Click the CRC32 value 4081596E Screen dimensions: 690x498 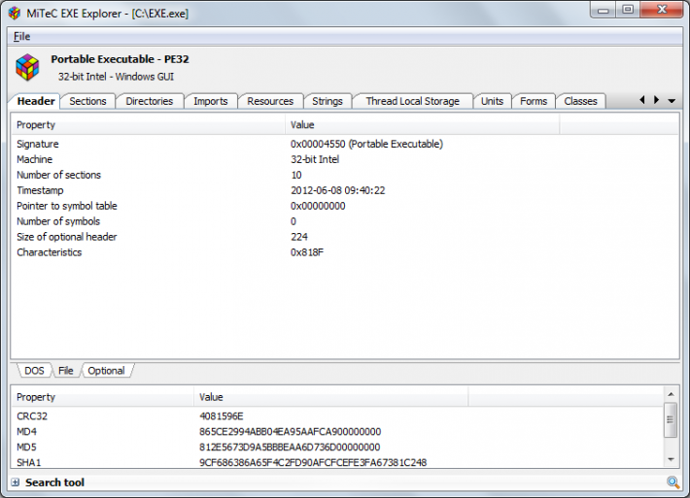click(221, 416)
